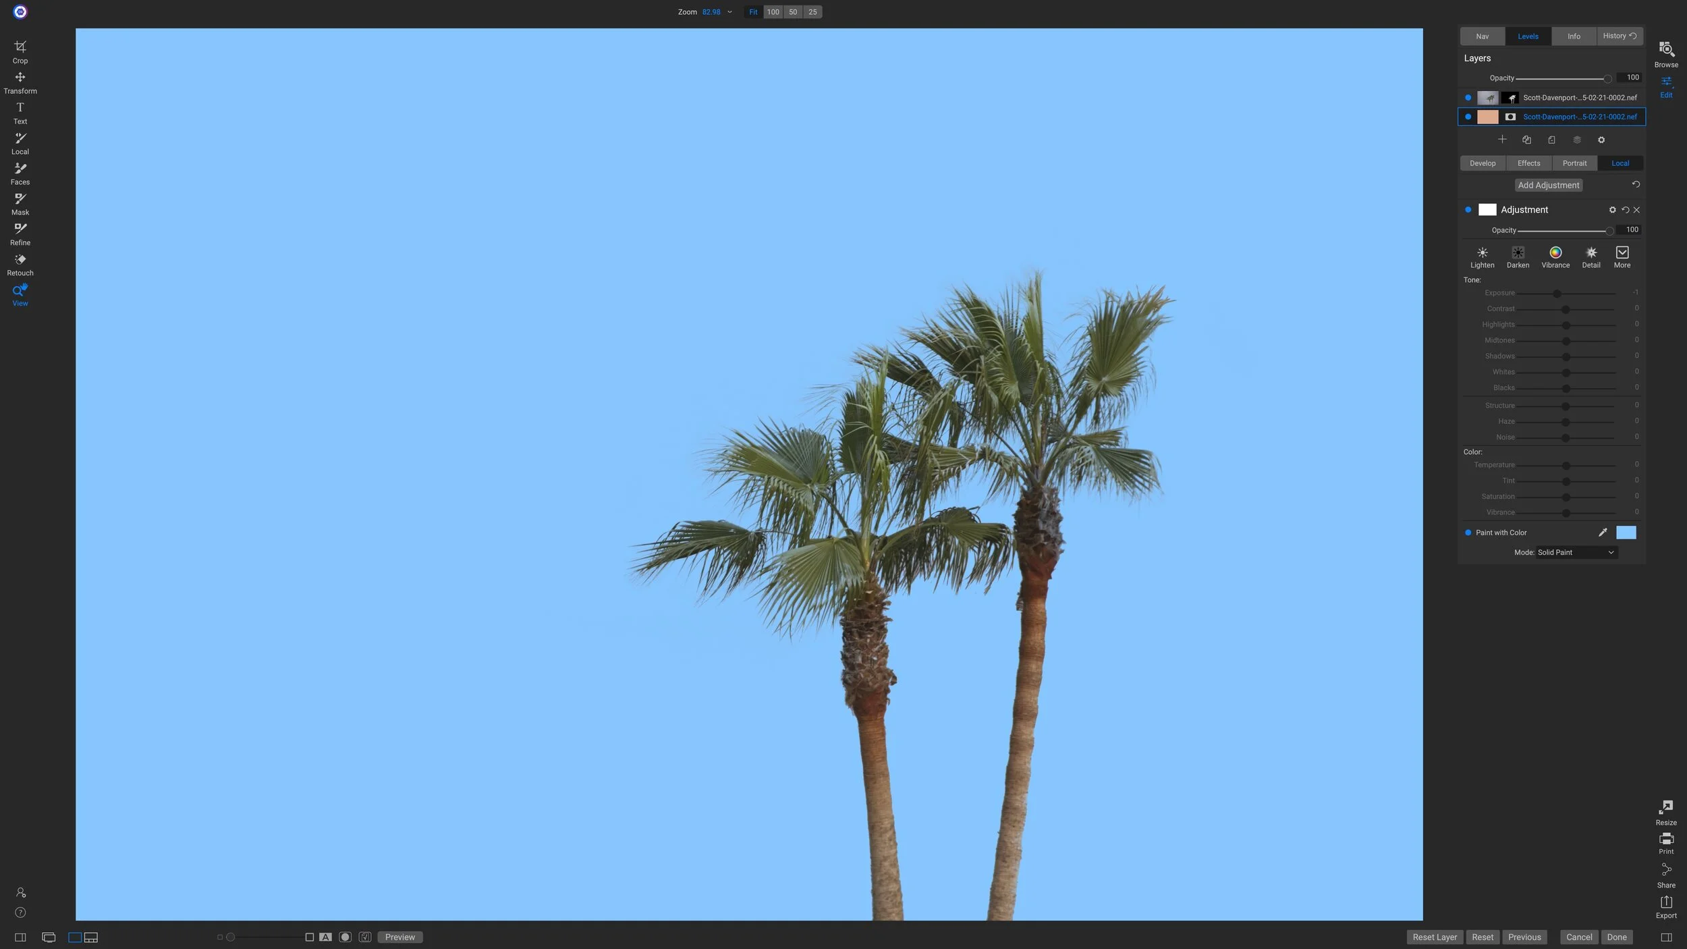
Task: Open the Zoom level dropdown
Action: tap(728, 11)
